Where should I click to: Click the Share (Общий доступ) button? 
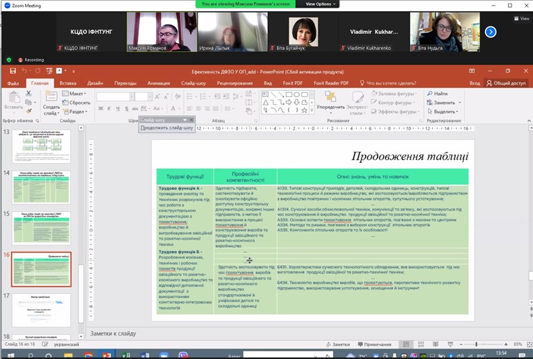(x=505, y=83)
